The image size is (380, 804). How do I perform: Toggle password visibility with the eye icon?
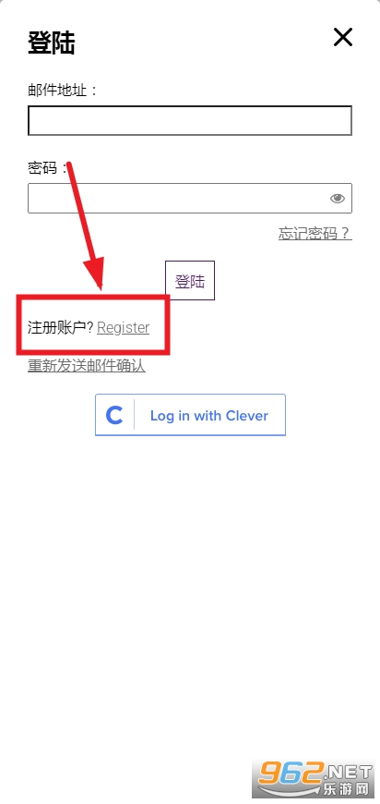click(x=337, y=199)
